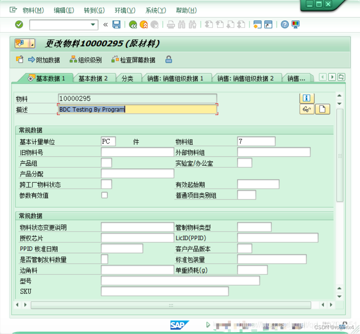Click the 型号 input field
This screenshot has width=360, height=334.
click(x=180, y=280)
